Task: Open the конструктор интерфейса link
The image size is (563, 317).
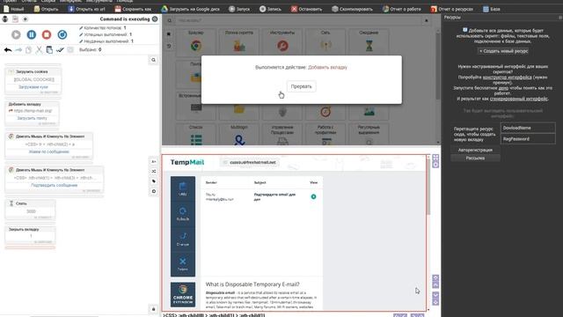Action: click(x=507, y=77)
